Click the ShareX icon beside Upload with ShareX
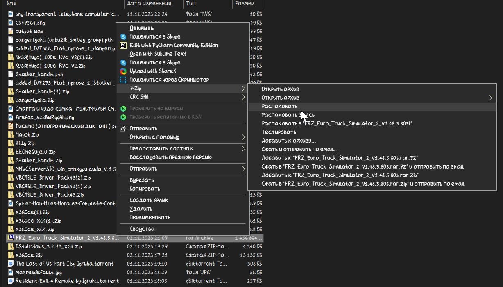 (x=123, y=71)
